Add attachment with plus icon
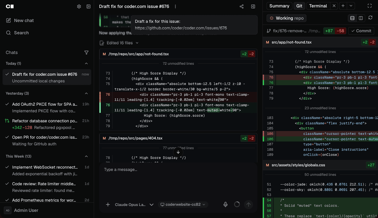 108,204
